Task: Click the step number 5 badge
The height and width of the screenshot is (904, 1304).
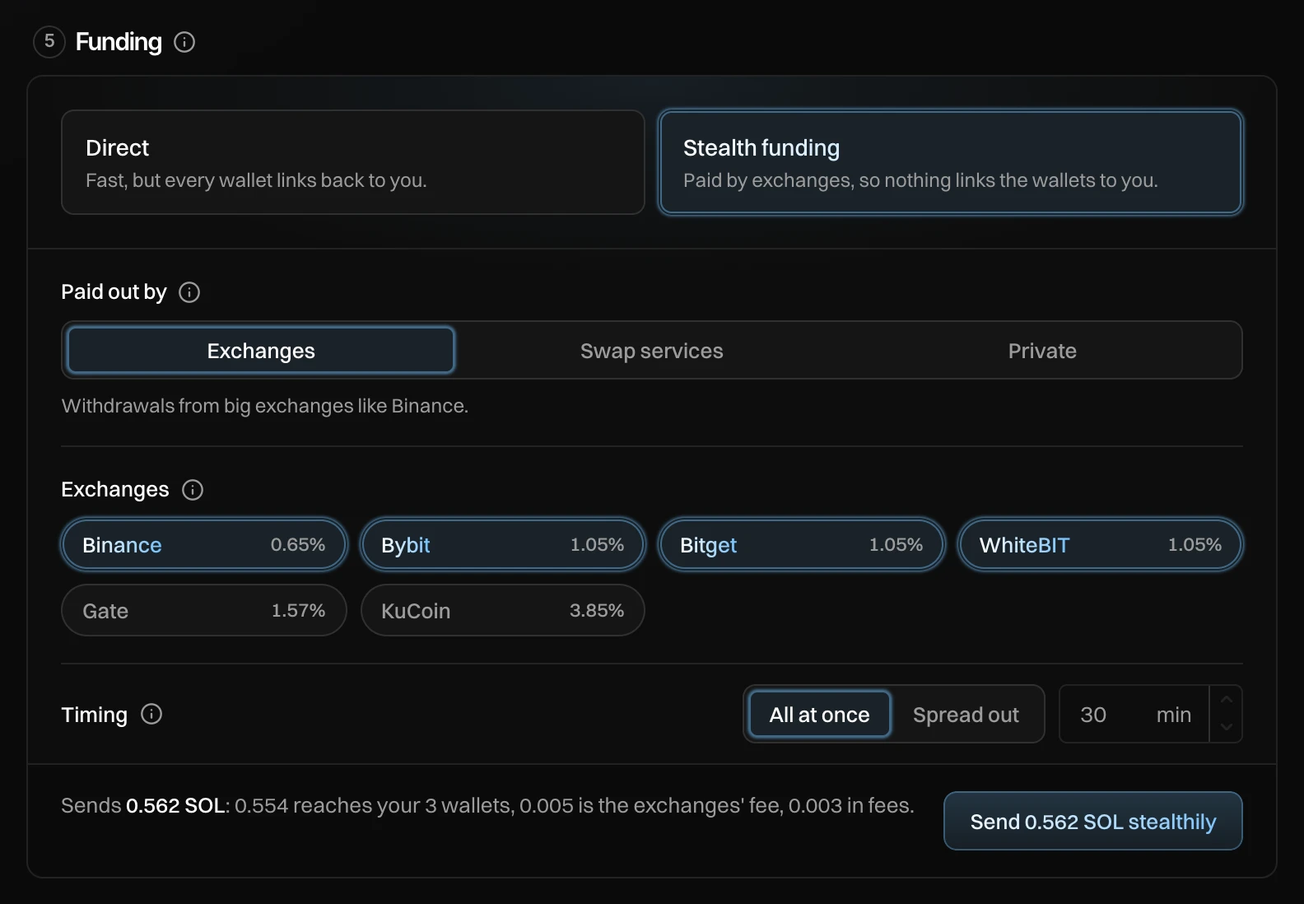Action: (x=49, y=41)
